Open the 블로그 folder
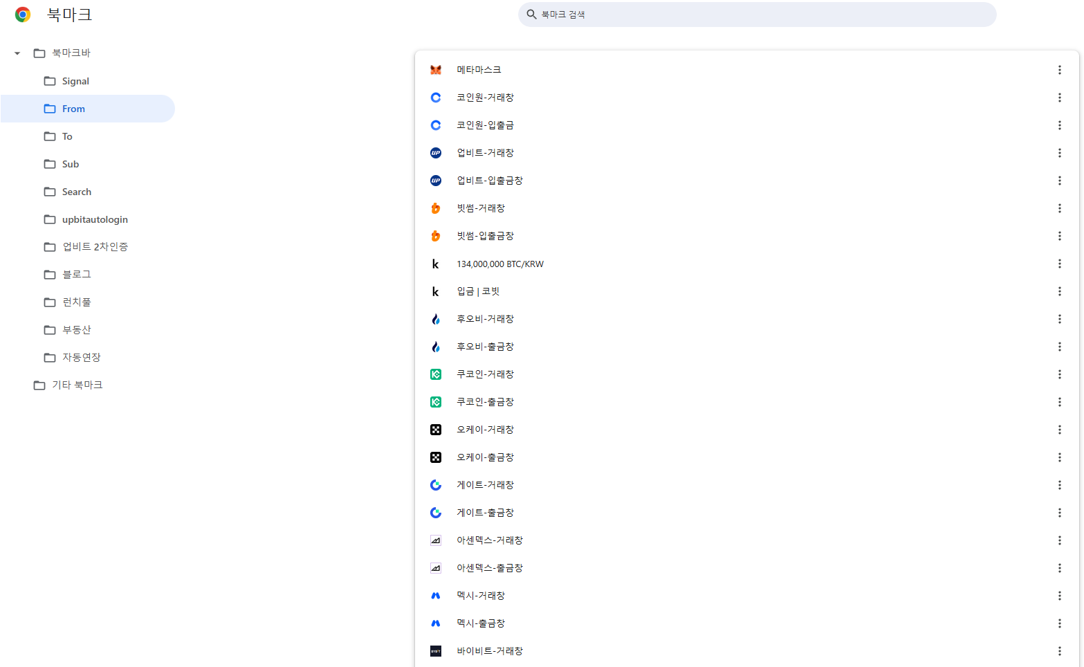Screen dimensions: 1084x667 [87, 275]
